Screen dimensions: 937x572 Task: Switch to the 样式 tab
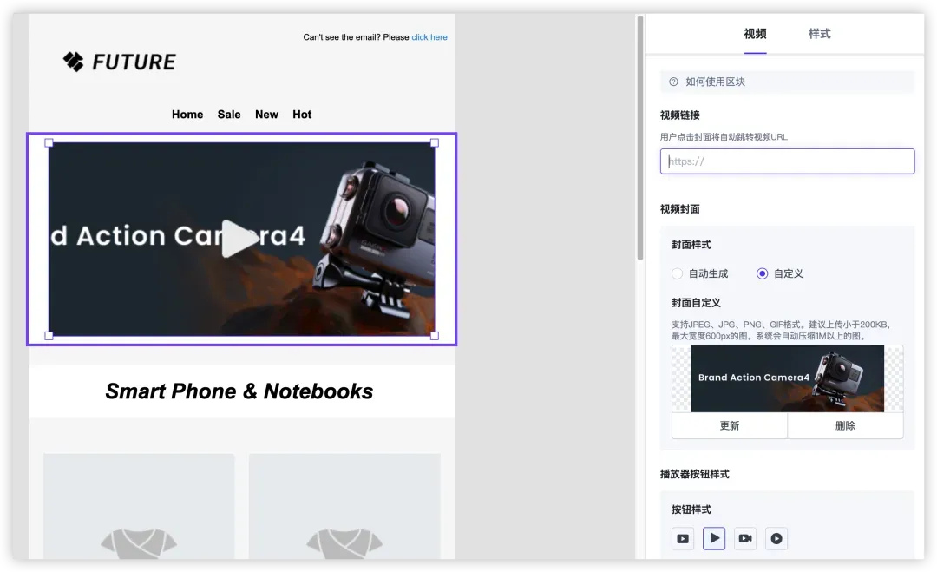pos(819,34)
